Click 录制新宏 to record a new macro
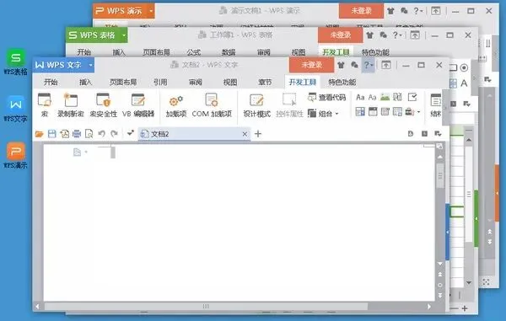The width and height of the screenshot is (506, 321). pos(71,105)
